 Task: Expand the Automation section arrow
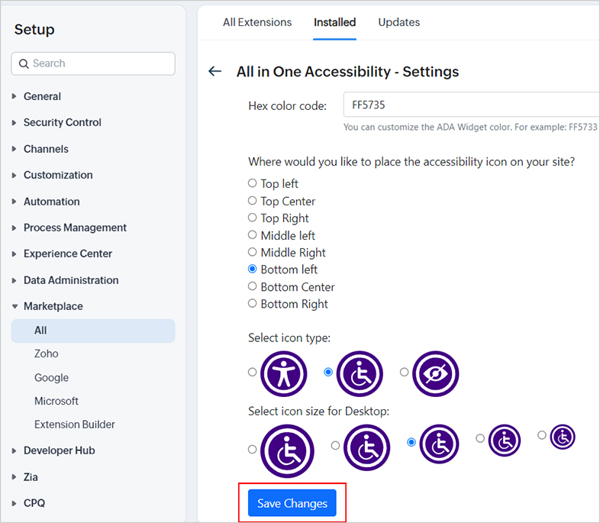(x=15, y=202)
